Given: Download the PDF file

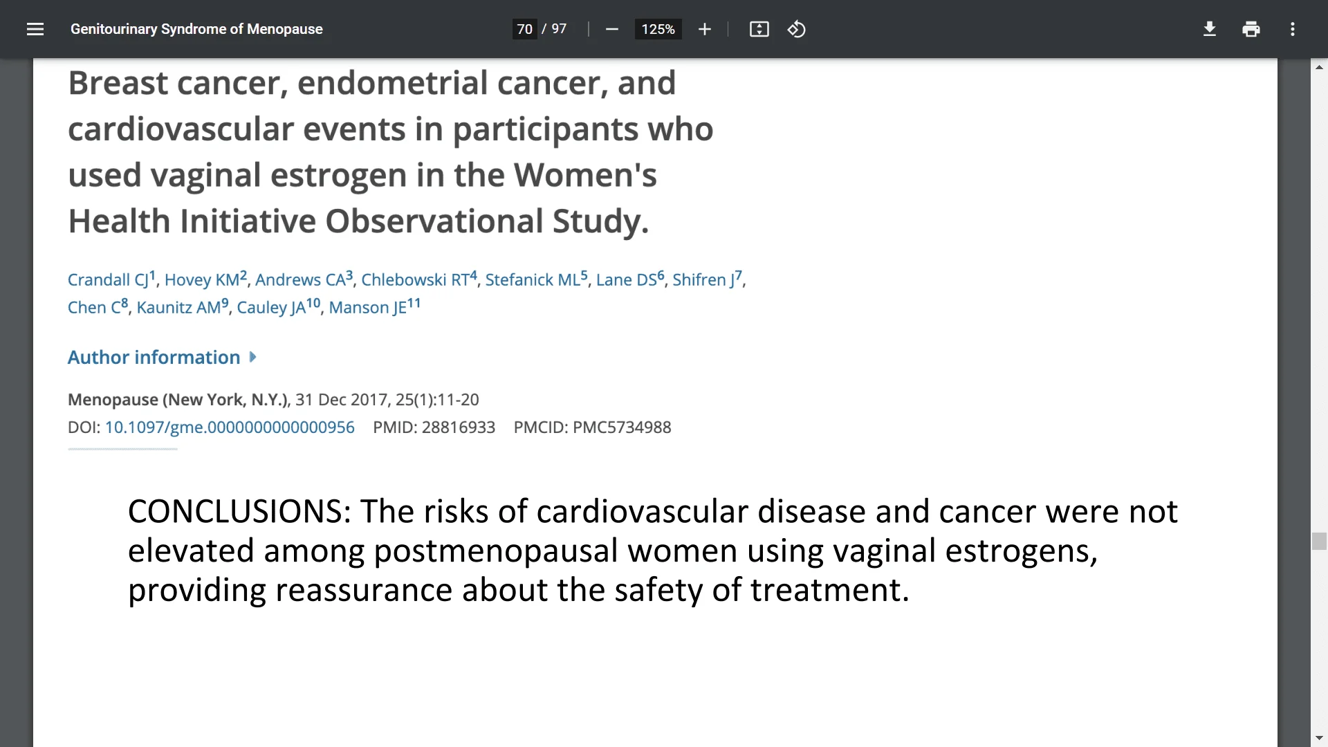Looking at the screenshot, I should [x=1209, y=29].
